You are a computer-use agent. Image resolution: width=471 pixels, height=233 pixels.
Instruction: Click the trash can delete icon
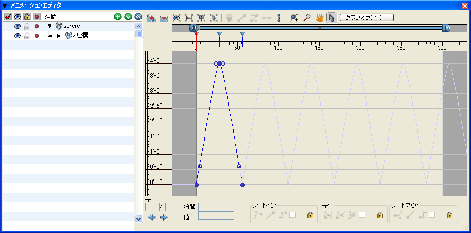coord(229,18)
